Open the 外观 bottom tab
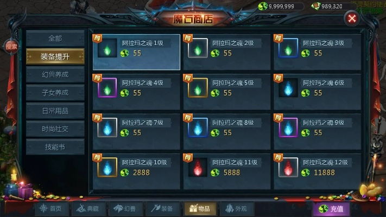Screen dimensions: 386x217 237,209
